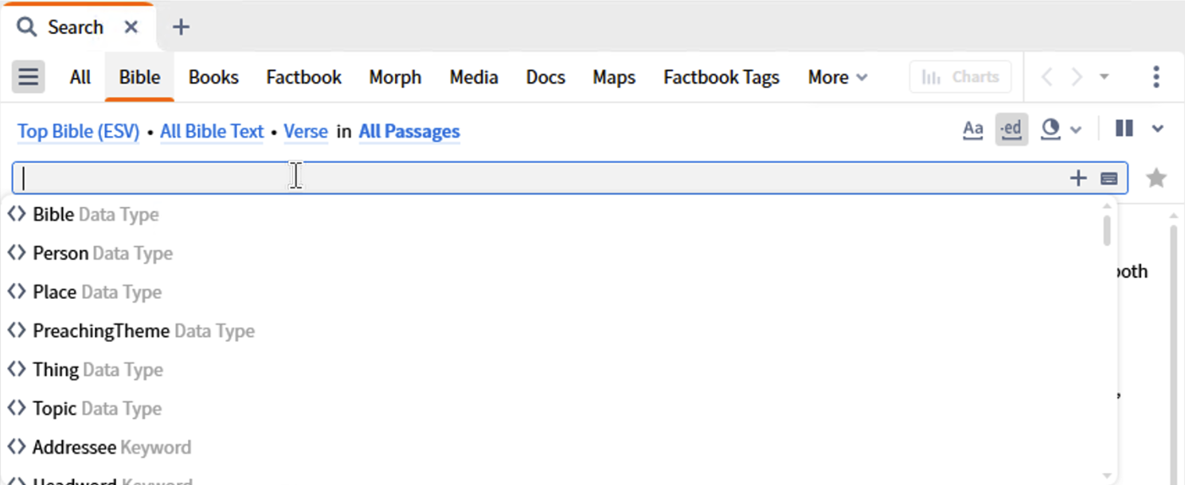Choose range via All Passages link
Viewport: 1185px width, 485px height.
pyautogui.click(x=409, y=131)
